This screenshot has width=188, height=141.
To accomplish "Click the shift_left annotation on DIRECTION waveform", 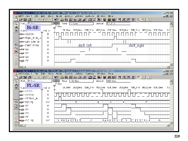I will click(85, 45).
